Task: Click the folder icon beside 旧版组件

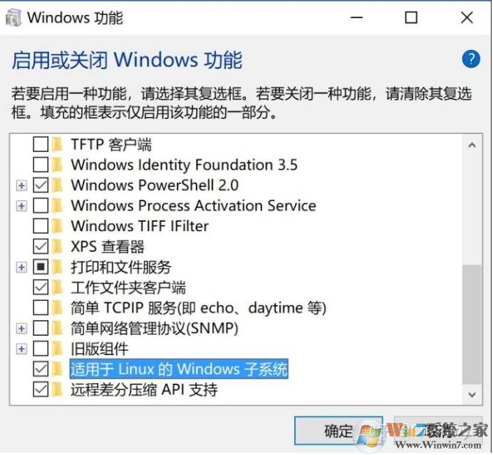Action: click(58, 349)
